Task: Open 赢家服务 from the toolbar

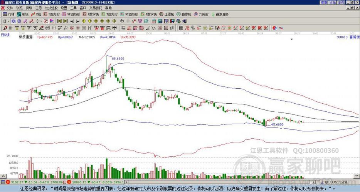Action: [x=220, y=14]
